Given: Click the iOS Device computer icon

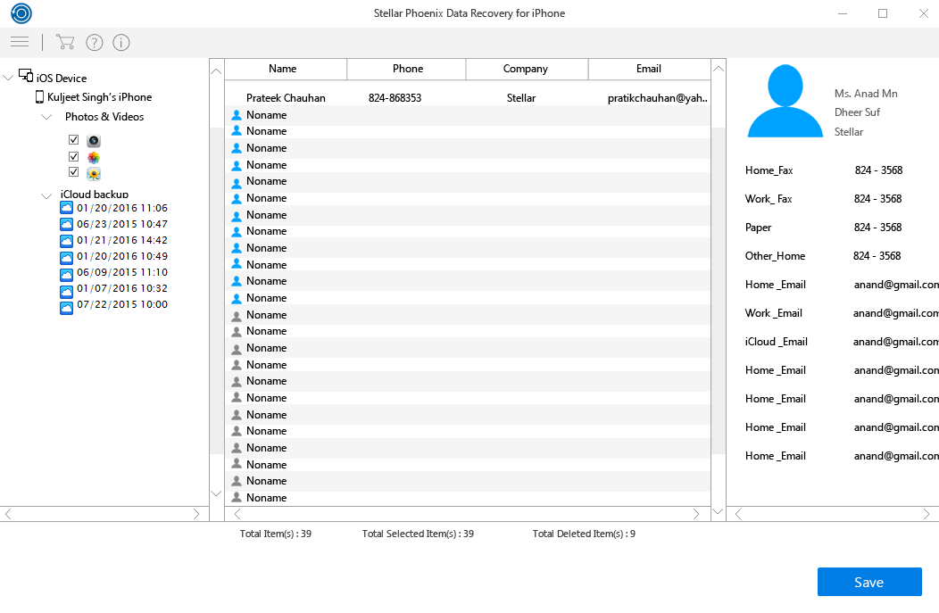Looking at the screenshot, I should point(26,76).
